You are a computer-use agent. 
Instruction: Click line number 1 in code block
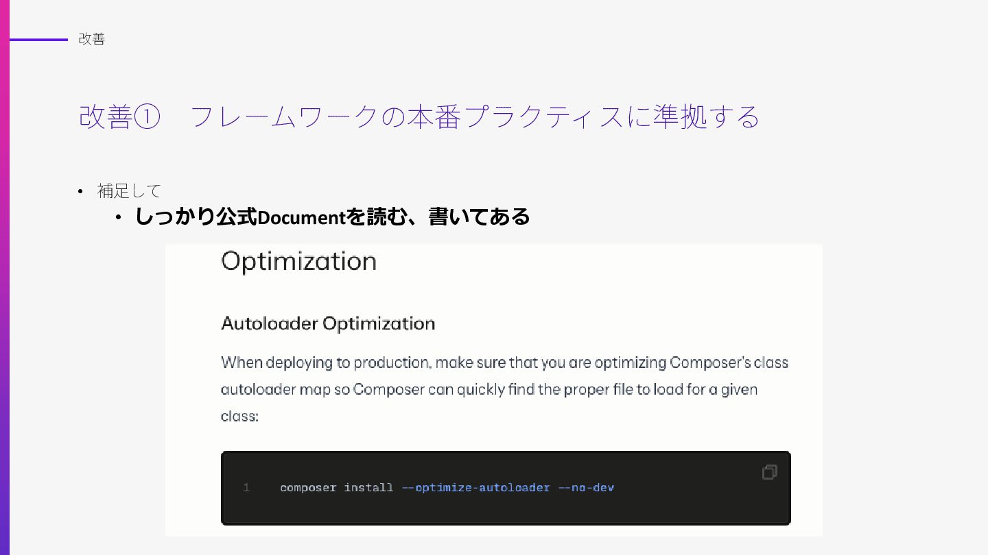[x=246, y=488]
